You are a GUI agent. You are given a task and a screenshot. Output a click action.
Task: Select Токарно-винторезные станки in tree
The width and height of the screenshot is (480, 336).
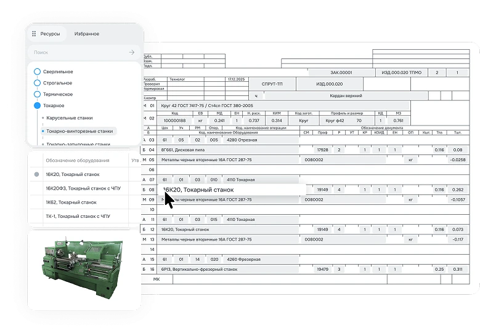point(79,131)
